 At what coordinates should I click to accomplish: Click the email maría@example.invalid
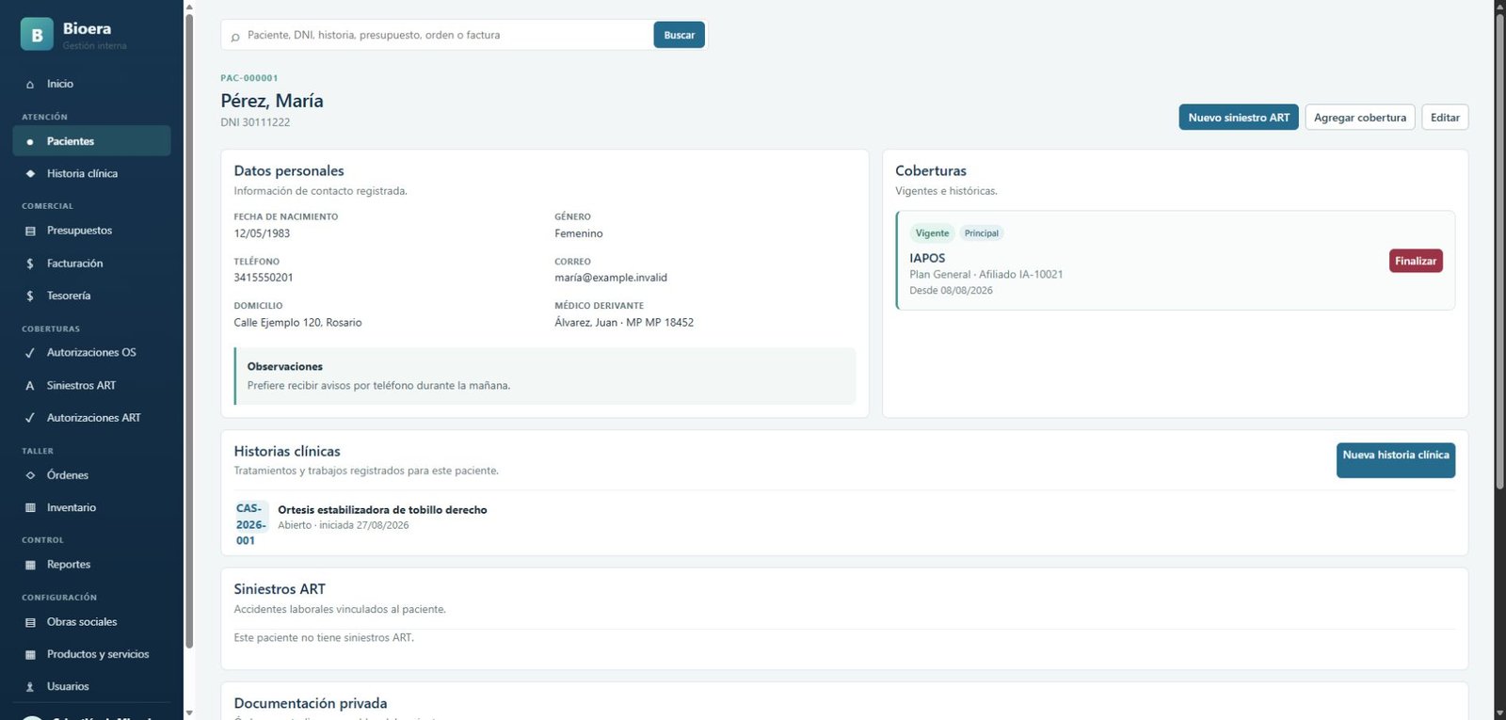coord(611,278)
